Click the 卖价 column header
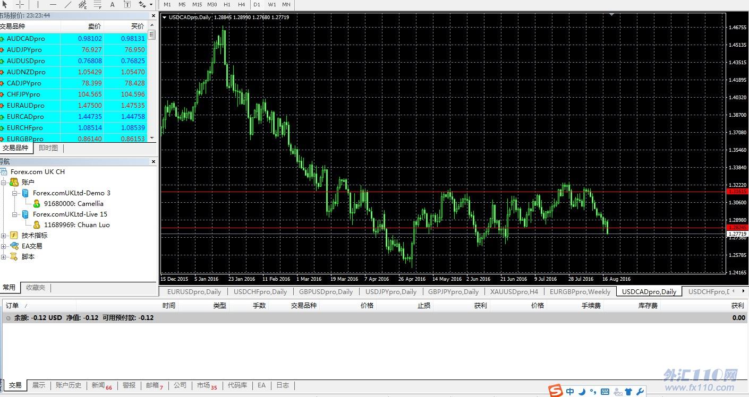The width and height of the screenshot is (749, 397). (x=82, y=26)
